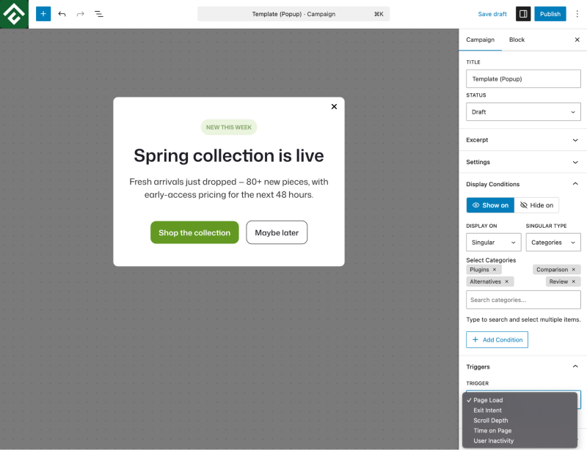The width and height of the screenshot is (587, 450).
Task: Redo the last change
Action: coord(81,14)
